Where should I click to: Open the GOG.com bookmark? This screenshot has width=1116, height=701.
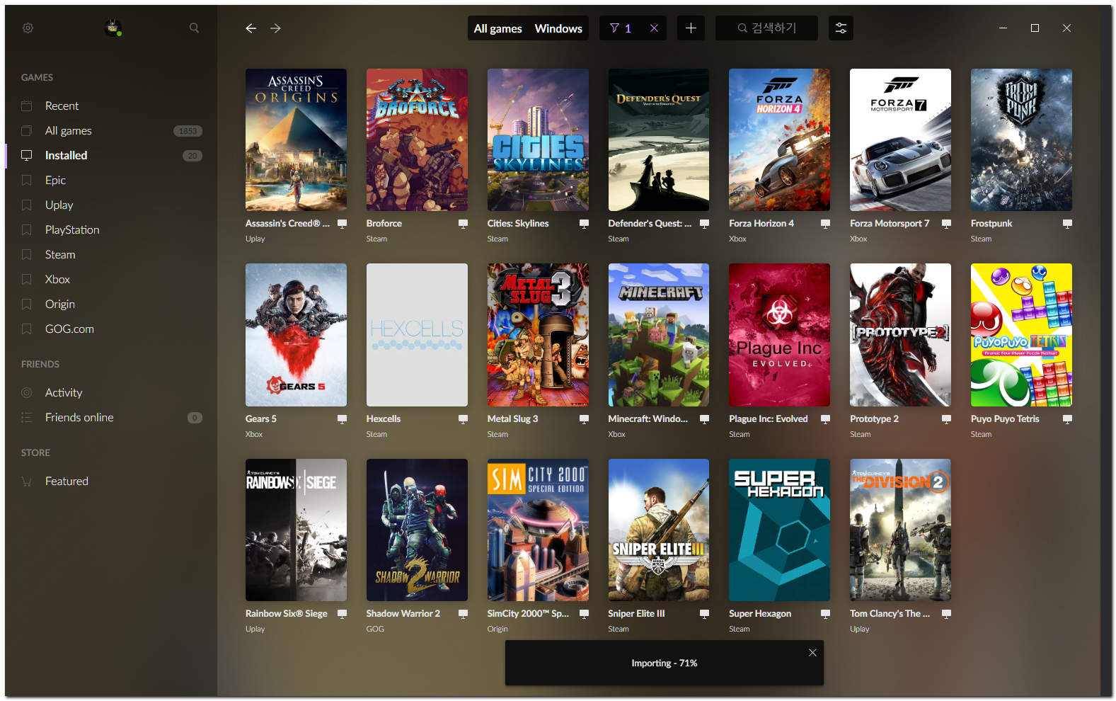click(112, 329)
